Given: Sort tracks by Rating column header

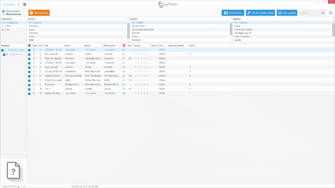Looking at the screenshot, I should (141, 45).
